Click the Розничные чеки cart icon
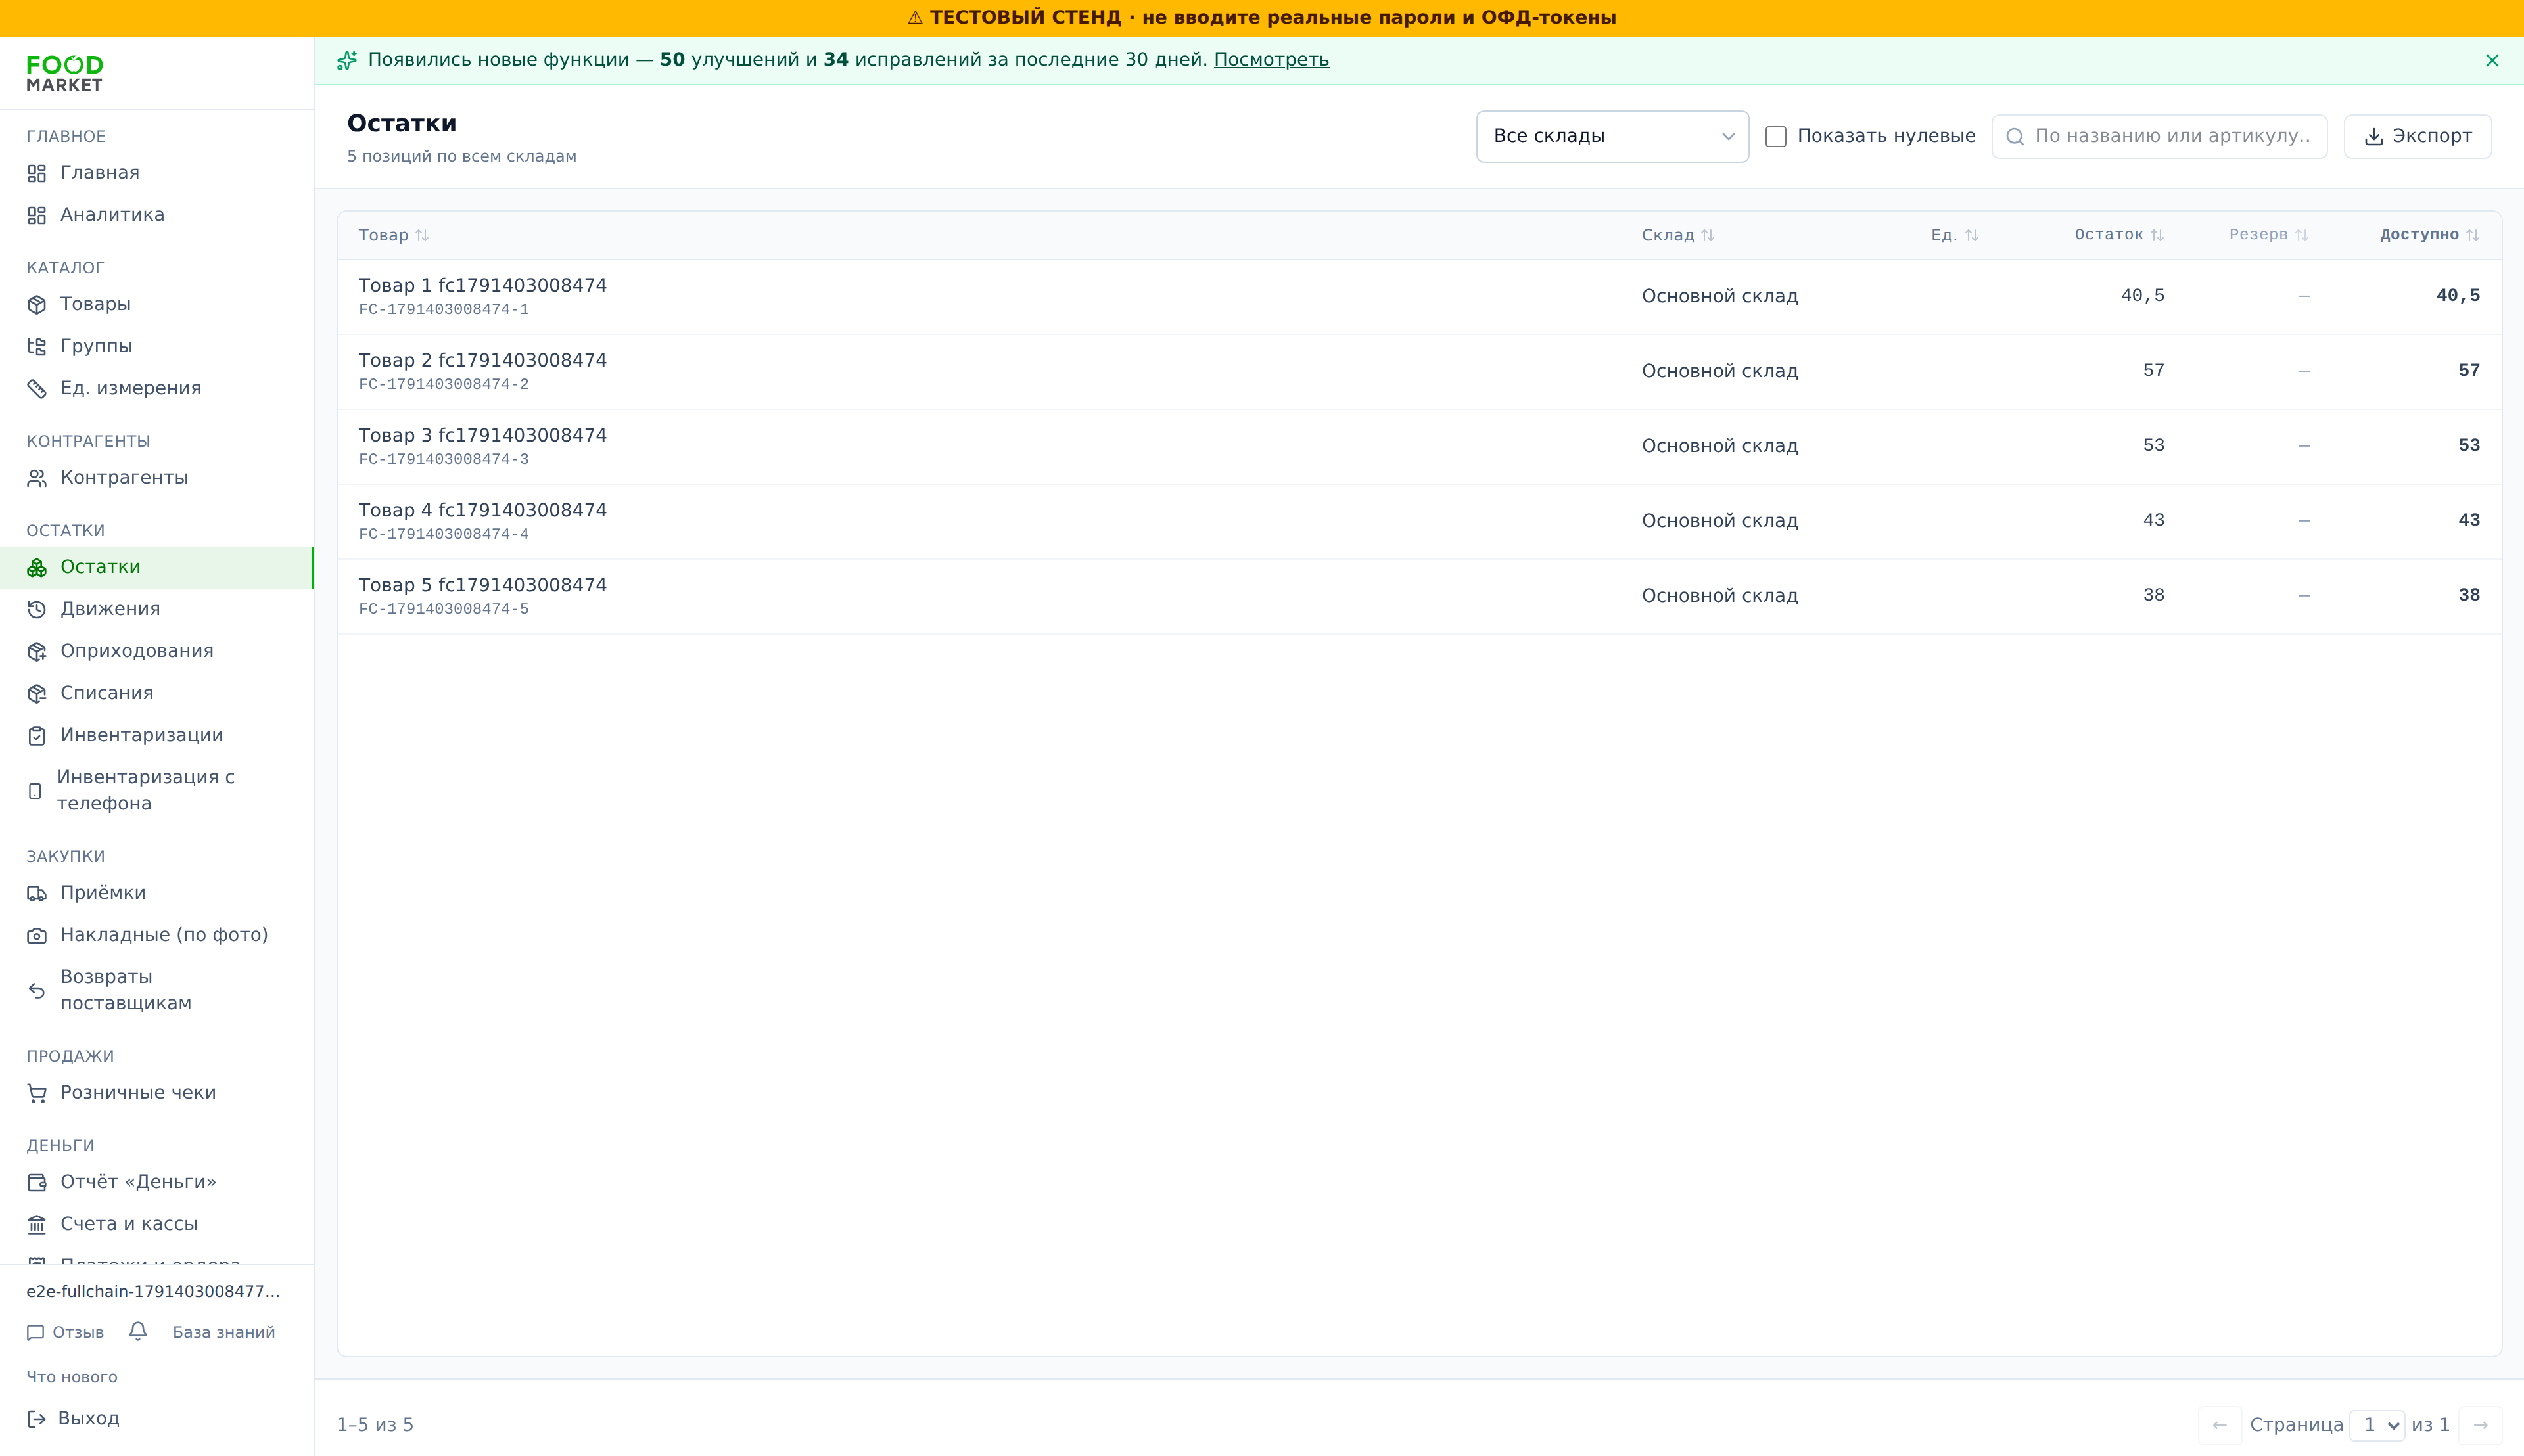The height and width of the screenshot is (1456, 2524). [x=37, y=1093]
